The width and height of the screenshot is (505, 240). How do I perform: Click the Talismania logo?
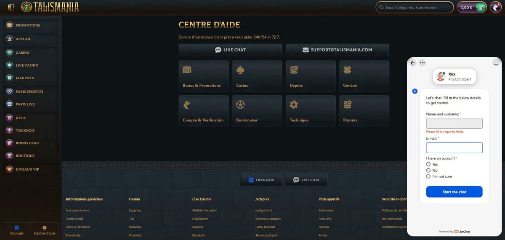[50, 7]
